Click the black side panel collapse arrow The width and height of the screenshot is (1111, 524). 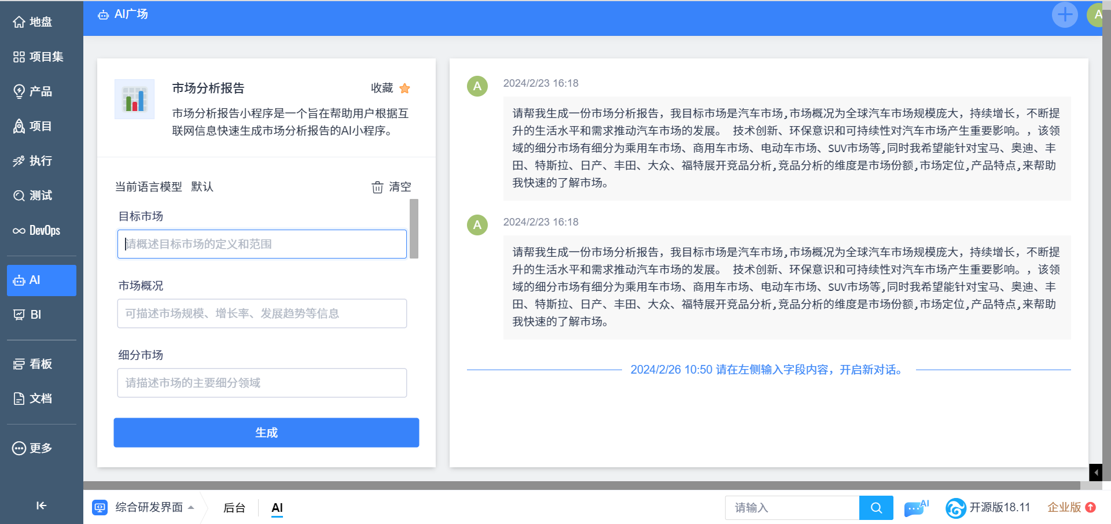point(1095,473)
